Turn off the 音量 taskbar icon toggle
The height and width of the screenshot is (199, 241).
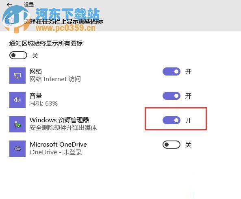172,96
